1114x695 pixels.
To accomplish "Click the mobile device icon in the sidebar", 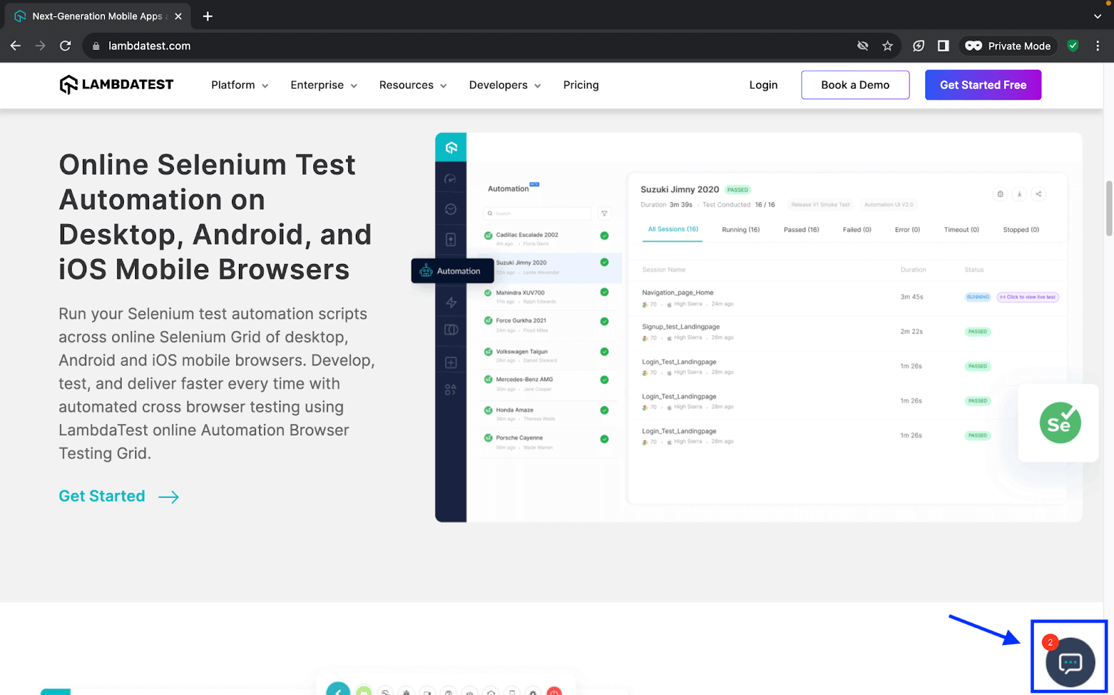I will [451, 240].
